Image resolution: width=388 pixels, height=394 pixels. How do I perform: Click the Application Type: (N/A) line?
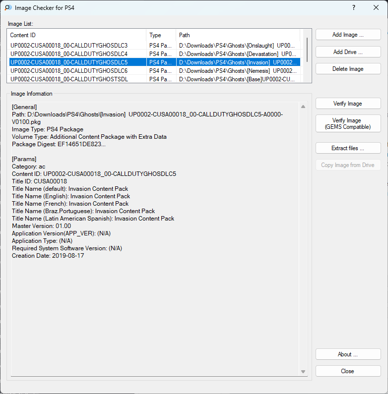(42, 241)
